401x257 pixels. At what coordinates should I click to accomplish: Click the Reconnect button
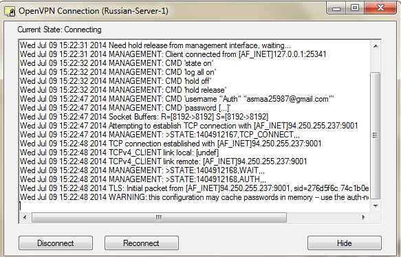[x=142, y=243]
